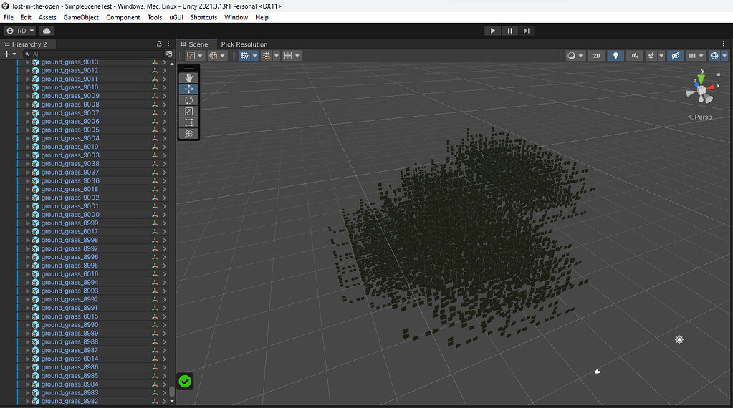
Task: Expand ground_grass_9004 foldout arrow
Action: coord(27,138)
